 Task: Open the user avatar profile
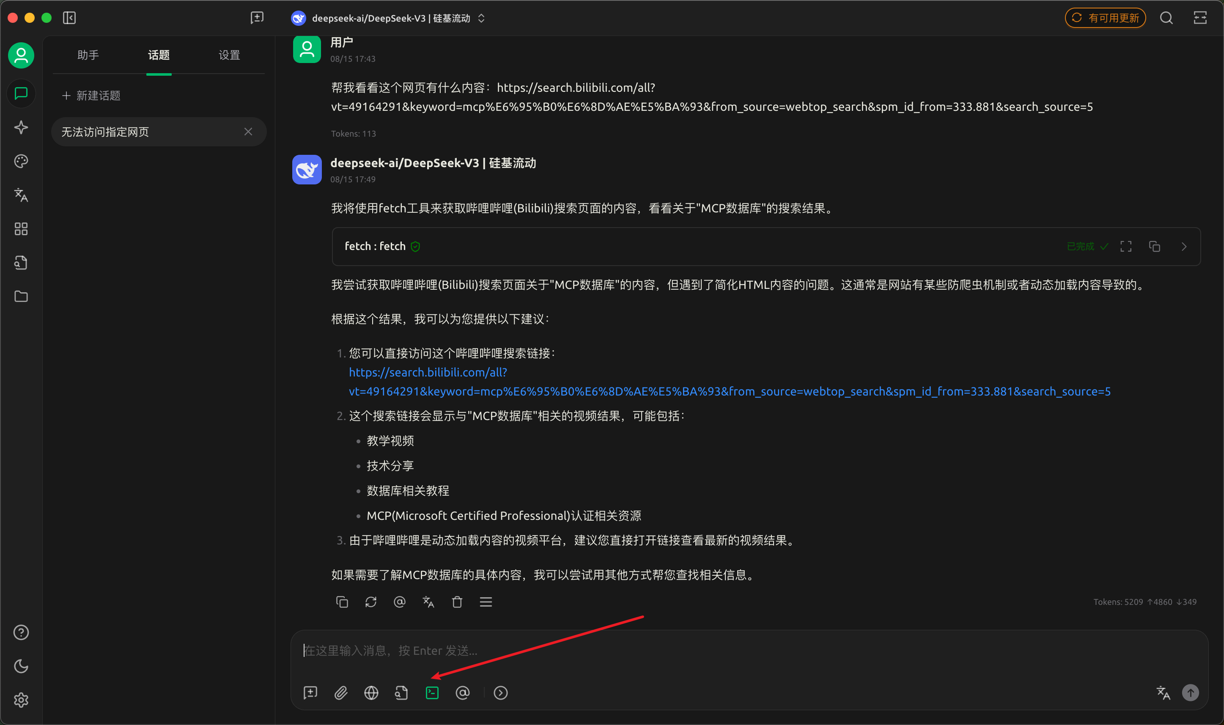point(21,55)
